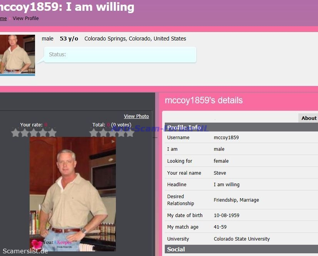Click the View Profile breadcrumb
Image resolution: width=318 pixels, height=256 pixels.
[x=26, y=18]
